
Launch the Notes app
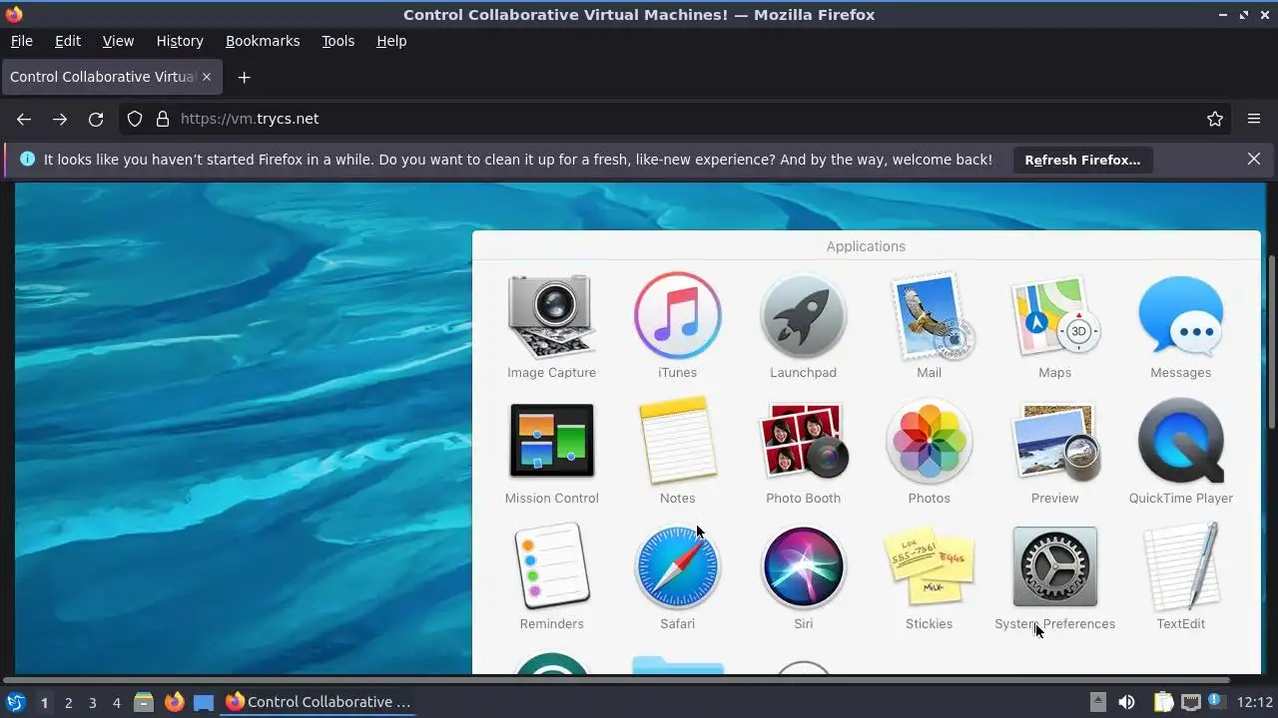click(x=677, y=441)
